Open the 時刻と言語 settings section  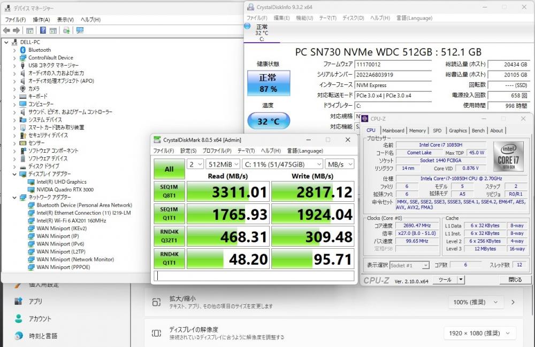[x=43, y=336]
